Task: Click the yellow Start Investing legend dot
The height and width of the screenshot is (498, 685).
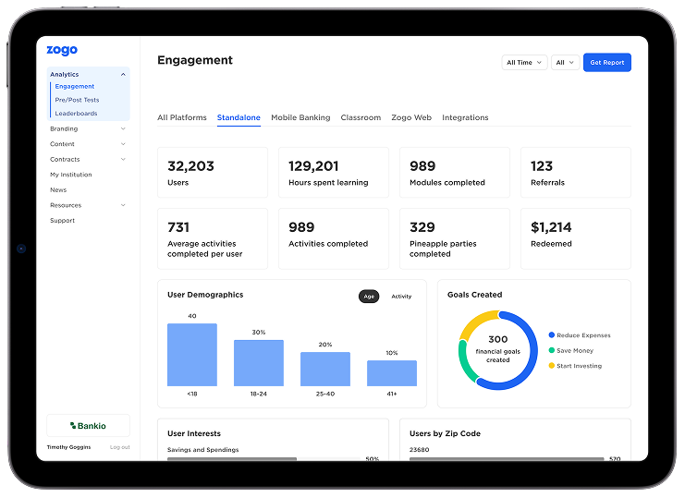Action: [552, 366]
